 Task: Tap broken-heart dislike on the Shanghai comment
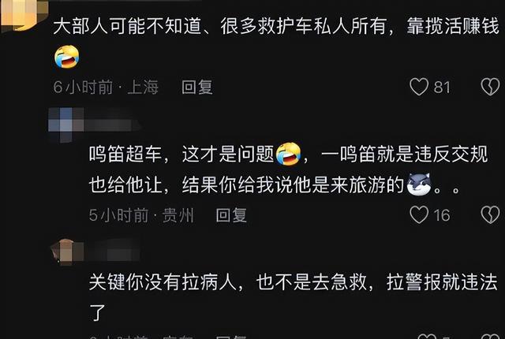[490, 87]
